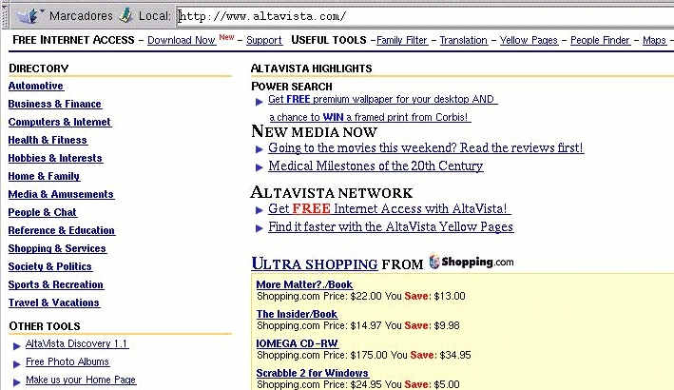Click the Power Search heading

pyautogui.click(x=292, y=87)
